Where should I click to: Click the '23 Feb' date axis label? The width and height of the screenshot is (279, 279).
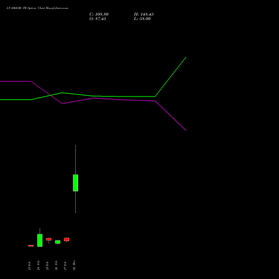coord(30,266)
